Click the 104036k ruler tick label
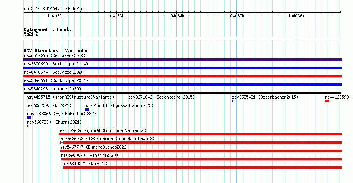Viewport: 353px width, 183px height. pos(296,16)
